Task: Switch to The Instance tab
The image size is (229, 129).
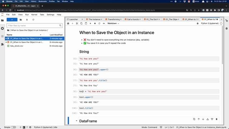Action: click(x=94, y=19)
